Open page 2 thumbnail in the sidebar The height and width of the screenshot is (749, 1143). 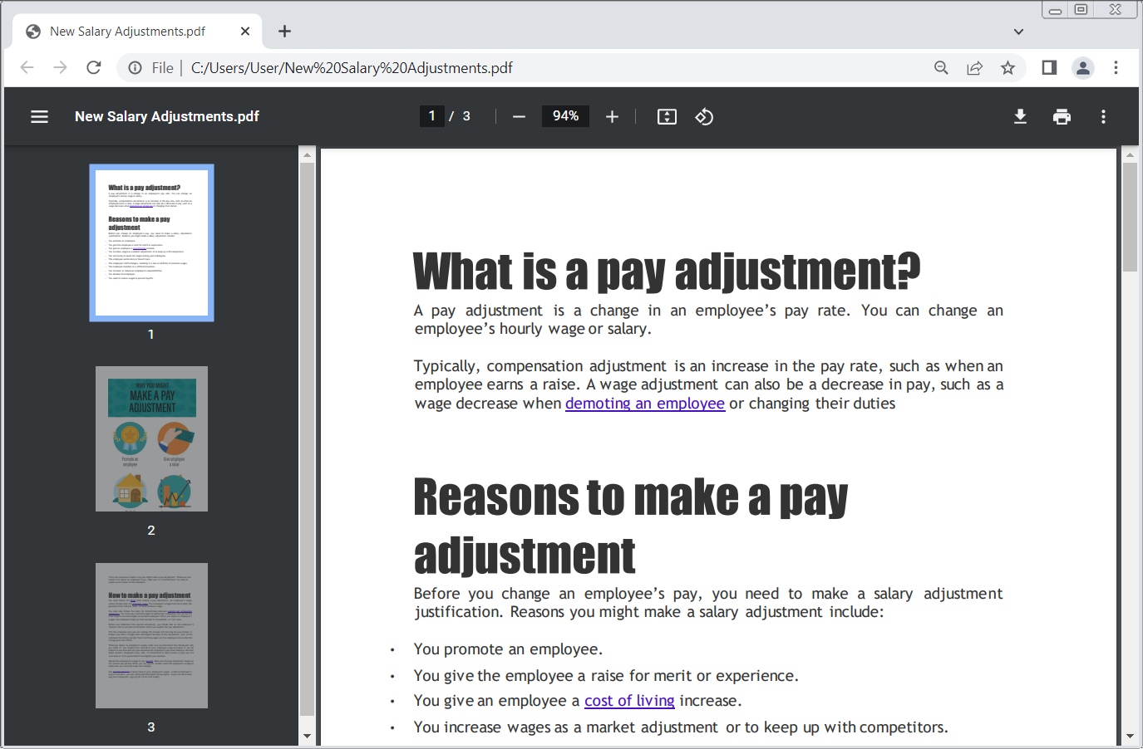coord(151,438)
